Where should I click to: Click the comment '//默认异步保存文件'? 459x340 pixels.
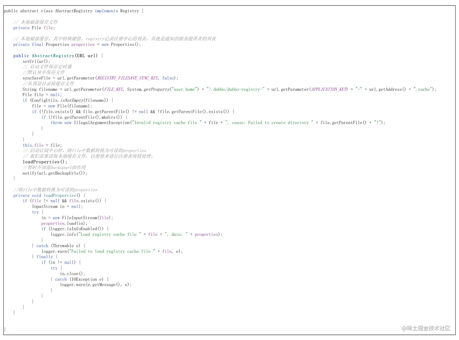click(x=44, y=72)
